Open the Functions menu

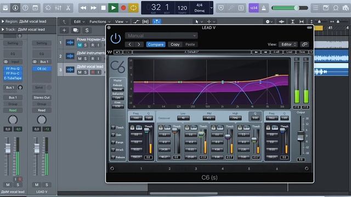click(100, 22)
